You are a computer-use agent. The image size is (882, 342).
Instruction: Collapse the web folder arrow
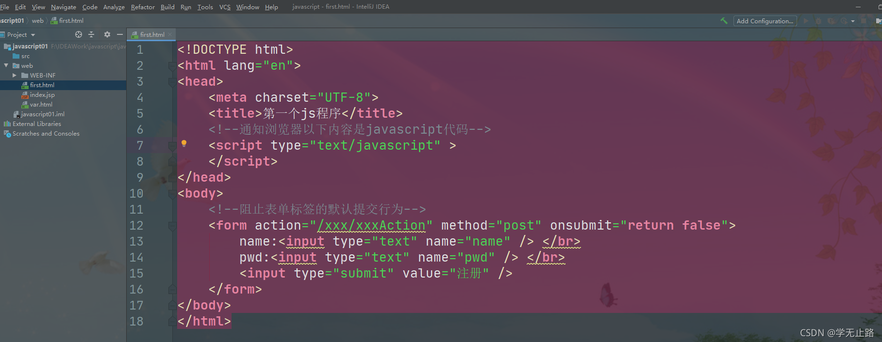6,65
